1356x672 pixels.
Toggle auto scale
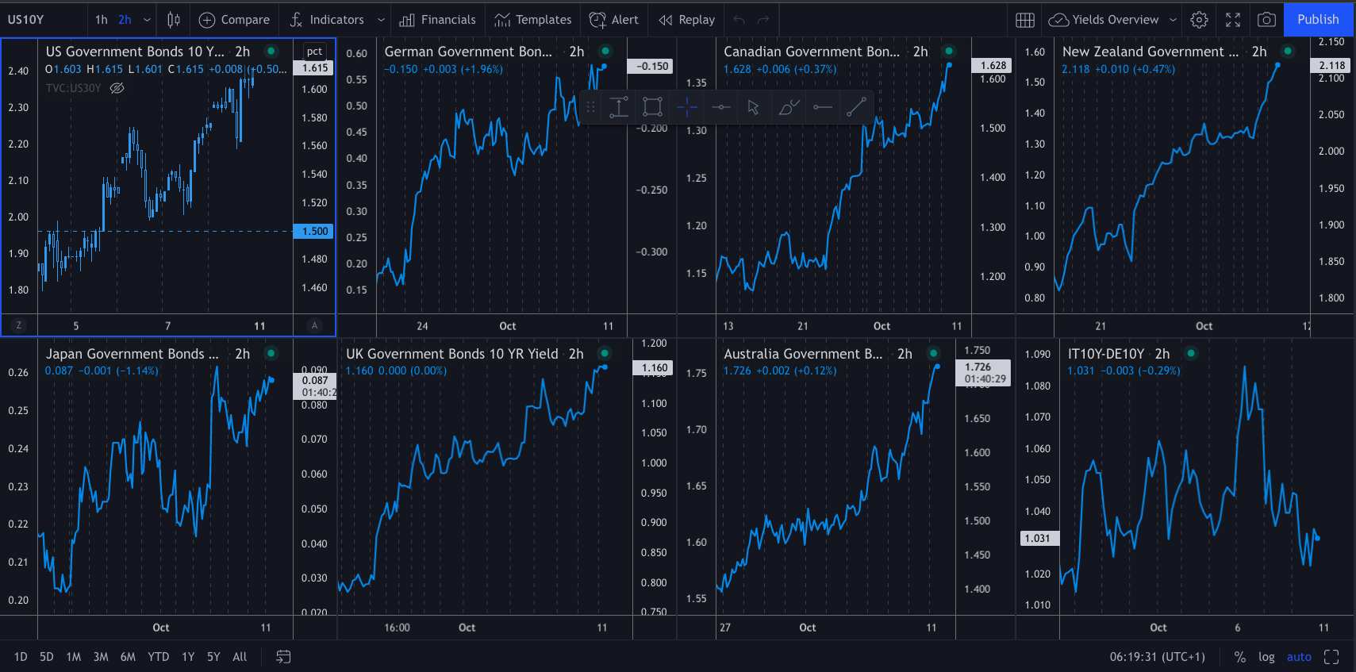coord(1299,657)
